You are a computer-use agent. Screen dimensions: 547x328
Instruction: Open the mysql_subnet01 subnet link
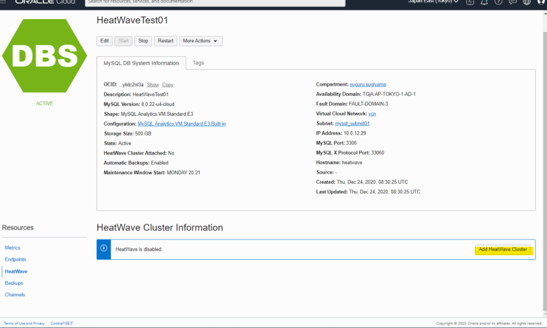click(x=352, y=124)
